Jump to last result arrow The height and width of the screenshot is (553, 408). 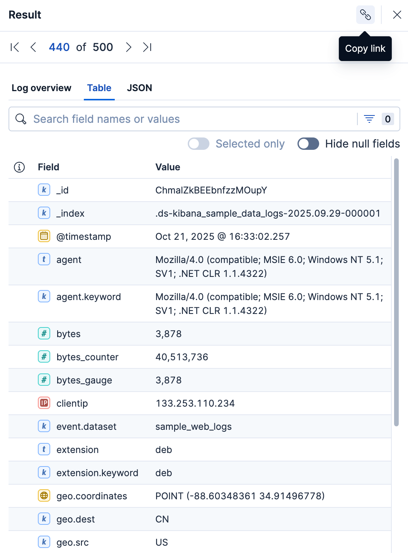[147, 47]
